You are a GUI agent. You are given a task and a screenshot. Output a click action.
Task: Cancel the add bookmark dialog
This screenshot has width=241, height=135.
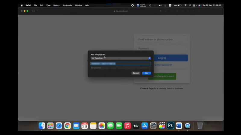136,73
